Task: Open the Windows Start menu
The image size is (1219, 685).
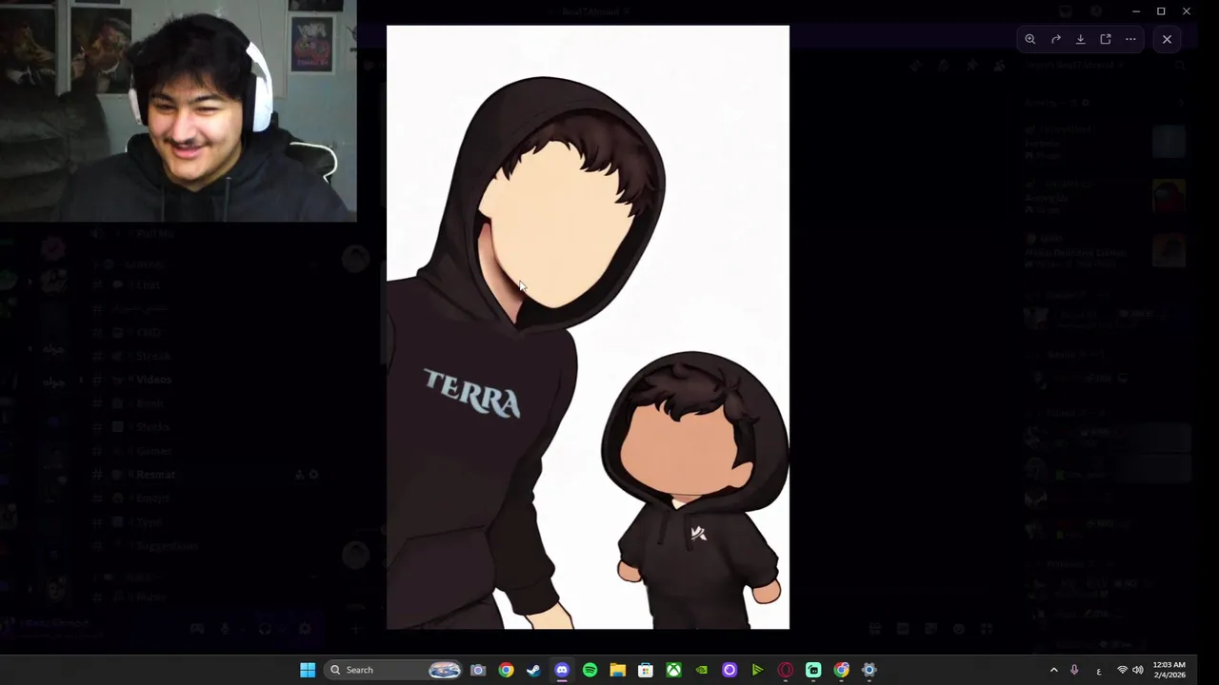Action: [308, 670]
